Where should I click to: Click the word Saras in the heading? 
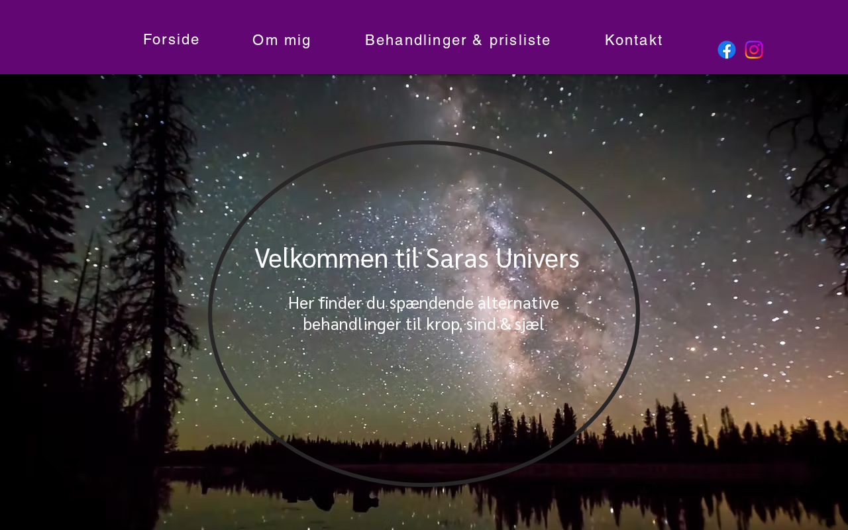[456, 258]
